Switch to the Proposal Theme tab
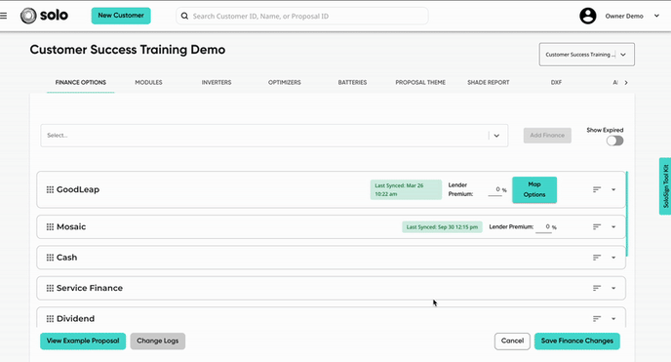The width and height of the screenshot is (671, 362). [420, 82]
